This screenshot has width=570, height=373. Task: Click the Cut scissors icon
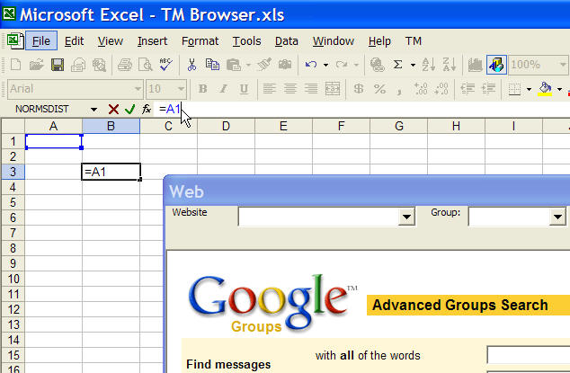pos(191,65)
